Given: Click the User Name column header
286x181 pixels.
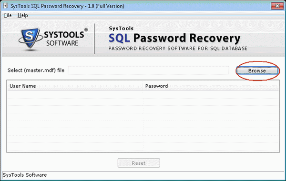Looking at the screenshot, I should coord(75,86).
